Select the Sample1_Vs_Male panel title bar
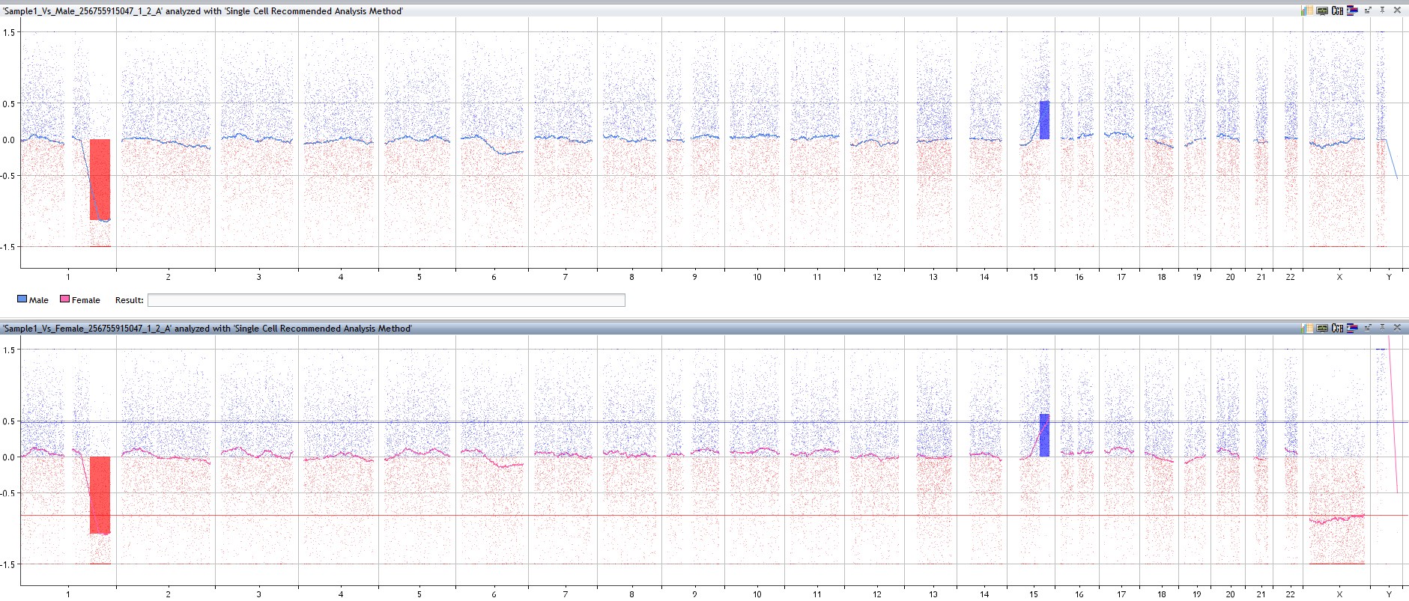 674,10
